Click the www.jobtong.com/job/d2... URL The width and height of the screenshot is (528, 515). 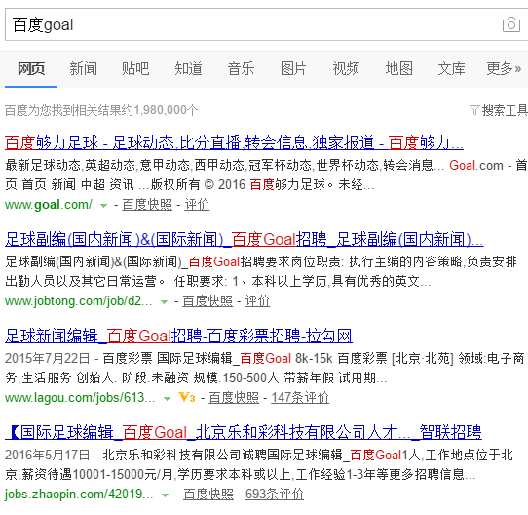79,301
